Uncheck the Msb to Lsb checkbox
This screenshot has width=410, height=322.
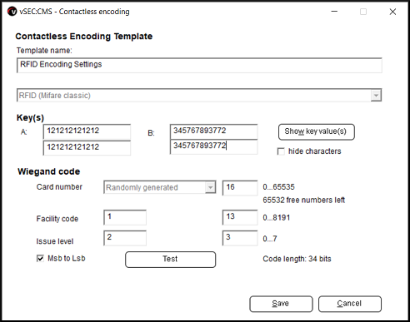point(40,259)
